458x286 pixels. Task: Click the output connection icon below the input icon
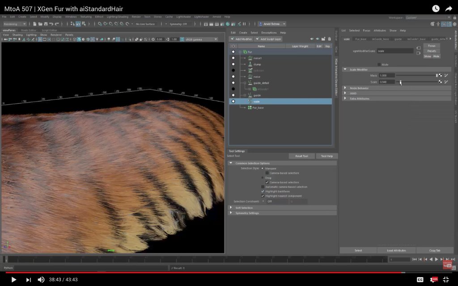(419, 53)
